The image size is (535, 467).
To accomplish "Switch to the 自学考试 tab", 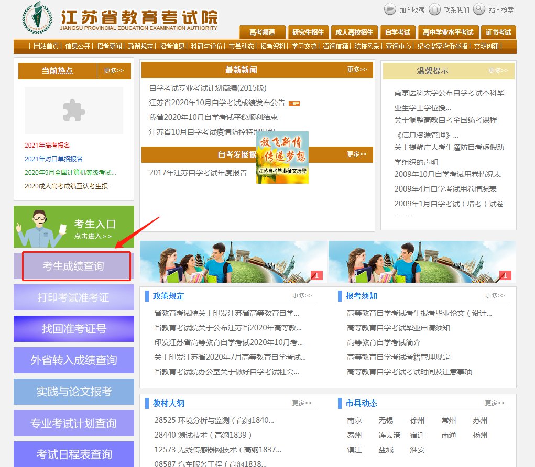I will tap(397, 32).
